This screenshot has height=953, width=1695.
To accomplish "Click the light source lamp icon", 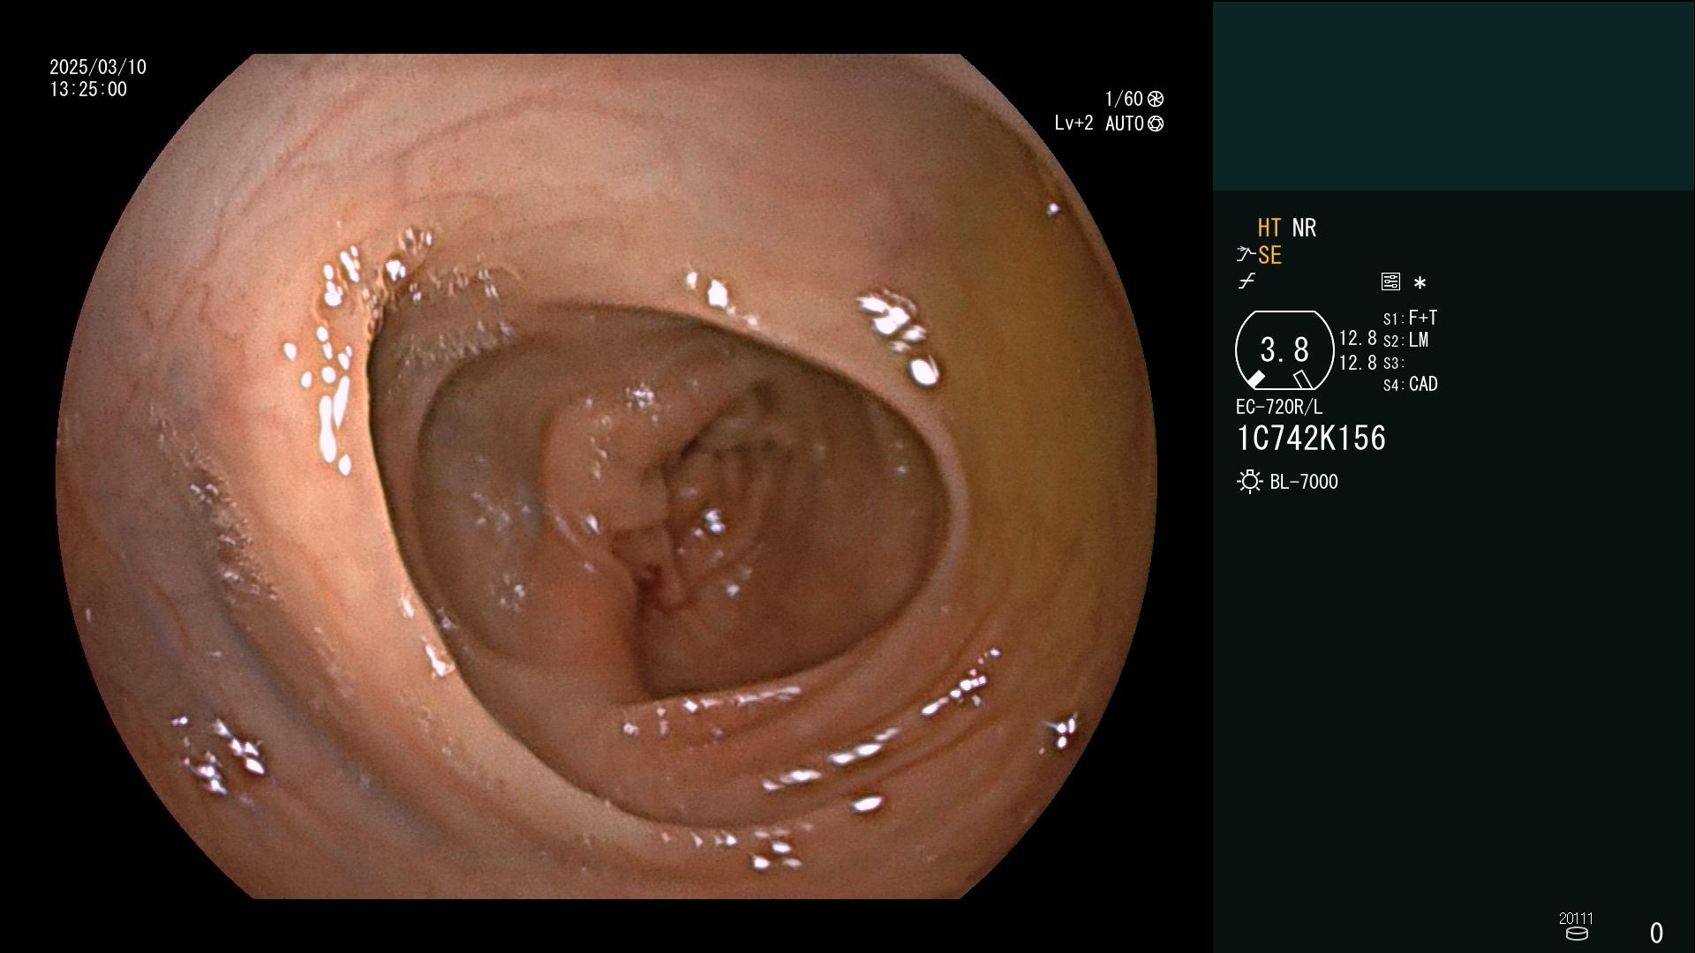I will tap(1249, 482).
